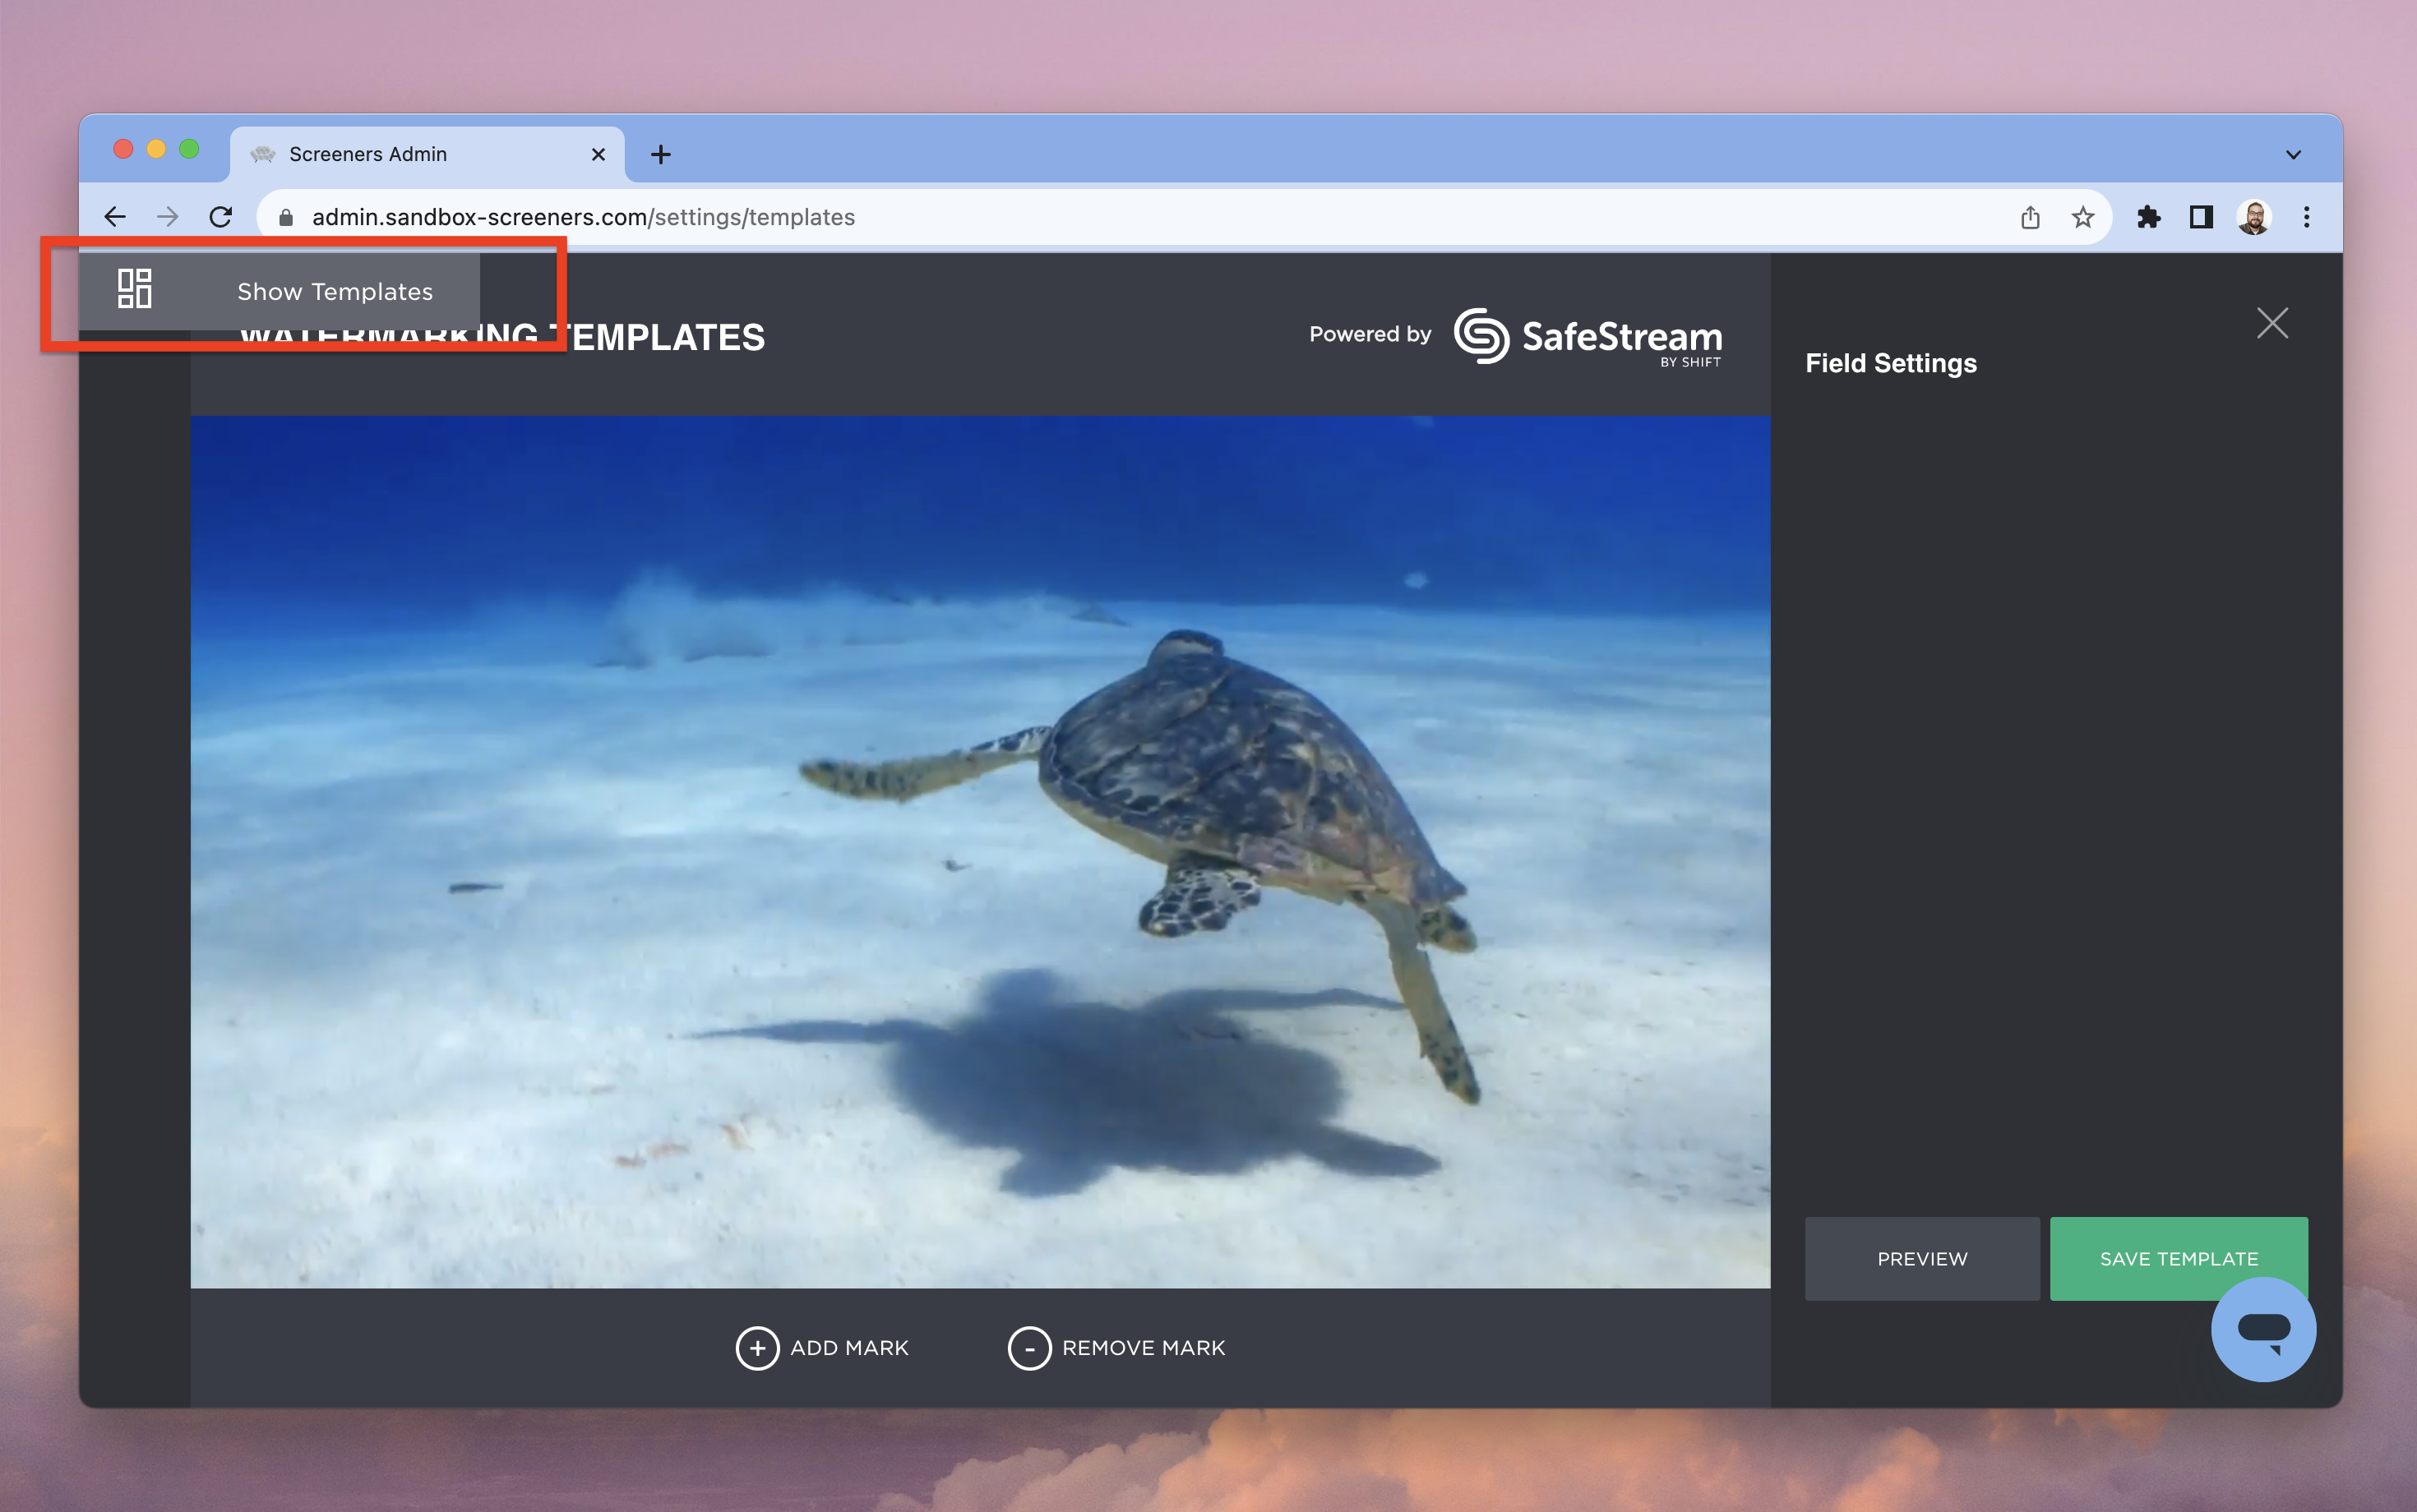Select the Show Templates grid icon

click(x=135, y=290)
